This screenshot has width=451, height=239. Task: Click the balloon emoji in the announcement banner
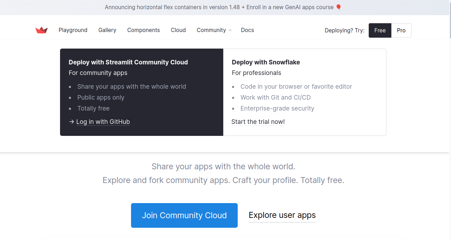click(x=338, y=7)
